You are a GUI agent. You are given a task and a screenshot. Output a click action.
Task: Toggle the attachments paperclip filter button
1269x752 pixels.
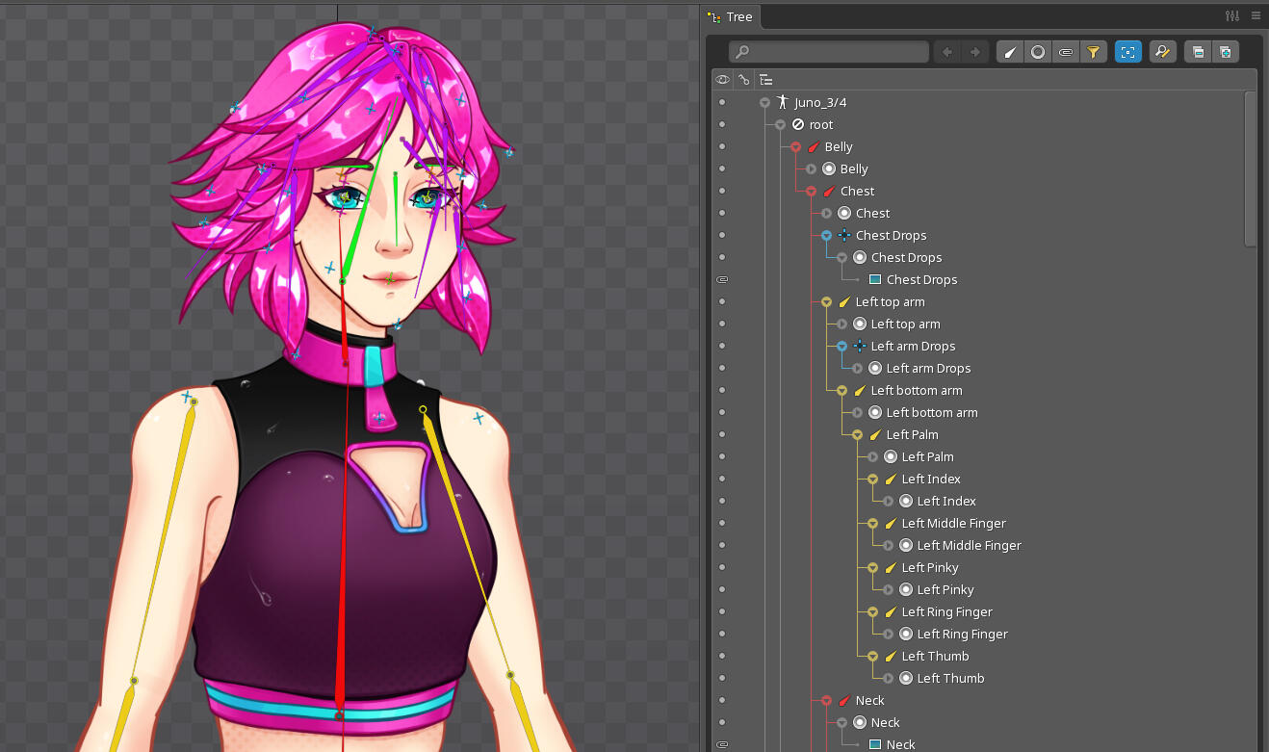pos(1066,52)
